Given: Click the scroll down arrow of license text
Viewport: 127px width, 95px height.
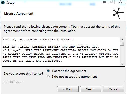Looking at the screenshot, I should (x=122, y=64).
